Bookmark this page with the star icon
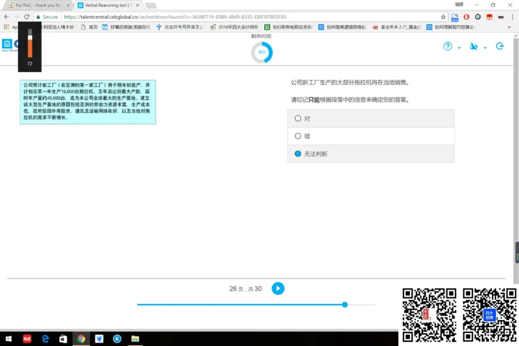519x346 pixels. pos(443,17)
